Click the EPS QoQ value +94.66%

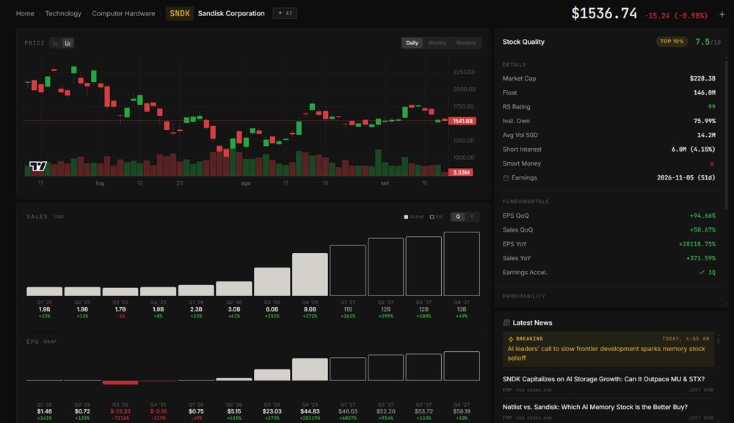click(702, 216)
